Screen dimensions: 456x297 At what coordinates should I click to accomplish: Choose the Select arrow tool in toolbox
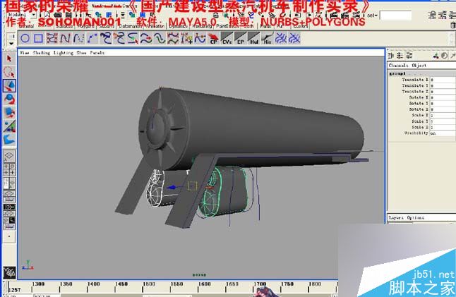pyautogui.click(x=9, y=59)
